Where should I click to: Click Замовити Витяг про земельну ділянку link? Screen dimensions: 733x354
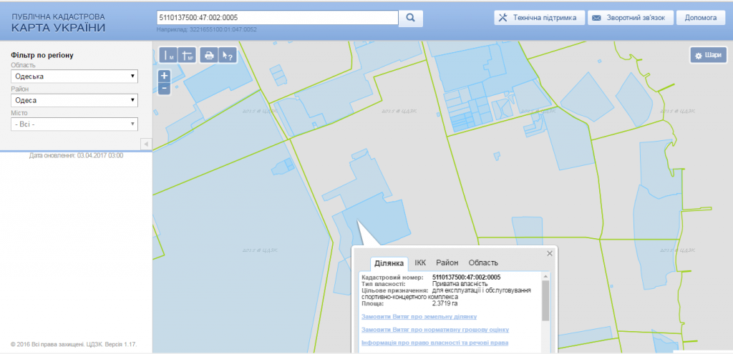point(419,316)
